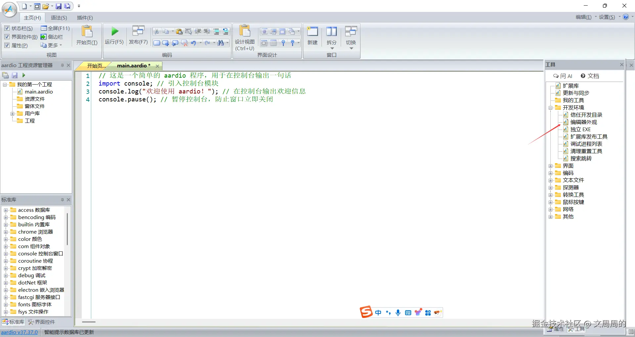The width and height of the screenshot is (635, 337).
Task: Click the 标准库 panel vertical scrollbar
Action: point(67,229)
